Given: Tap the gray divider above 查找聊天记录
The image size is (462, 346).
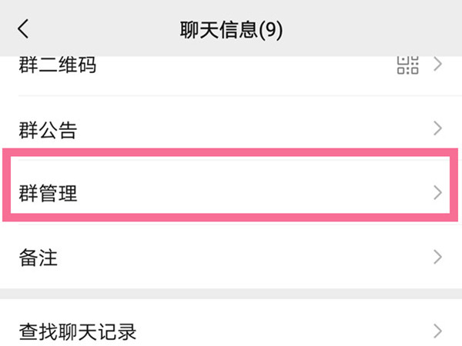Looking at the screenshot, I should tap(231, 294).
